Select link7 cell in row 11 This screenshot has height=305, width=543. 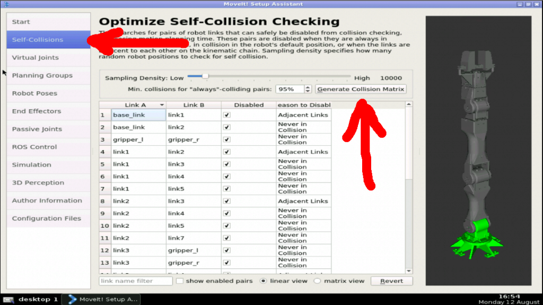click(x=194, y=238)
